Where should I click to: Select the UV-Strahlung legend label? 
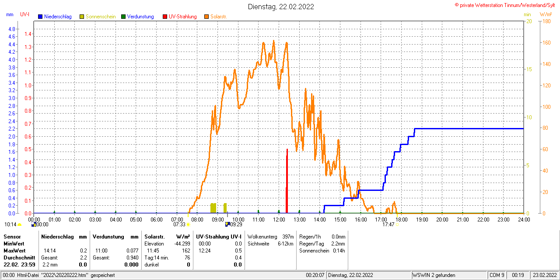(183, 17)
